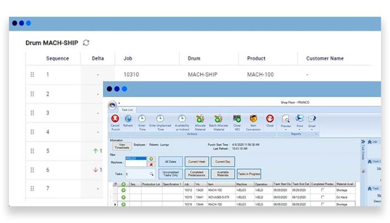390x223 pixels.
Task: Click the magnifier icon in Tasks field
Action: (x=151, y=174)
